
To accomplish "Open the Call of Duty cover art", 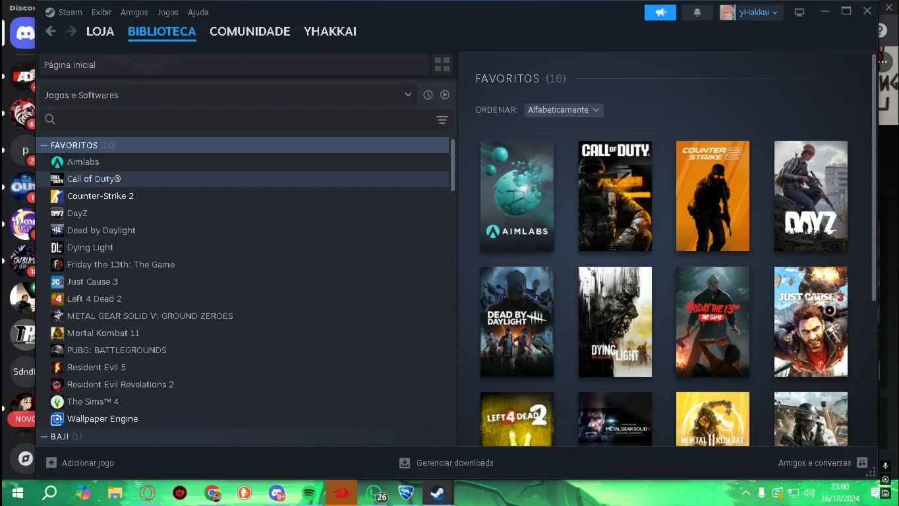I will click(x=615, y=196).
